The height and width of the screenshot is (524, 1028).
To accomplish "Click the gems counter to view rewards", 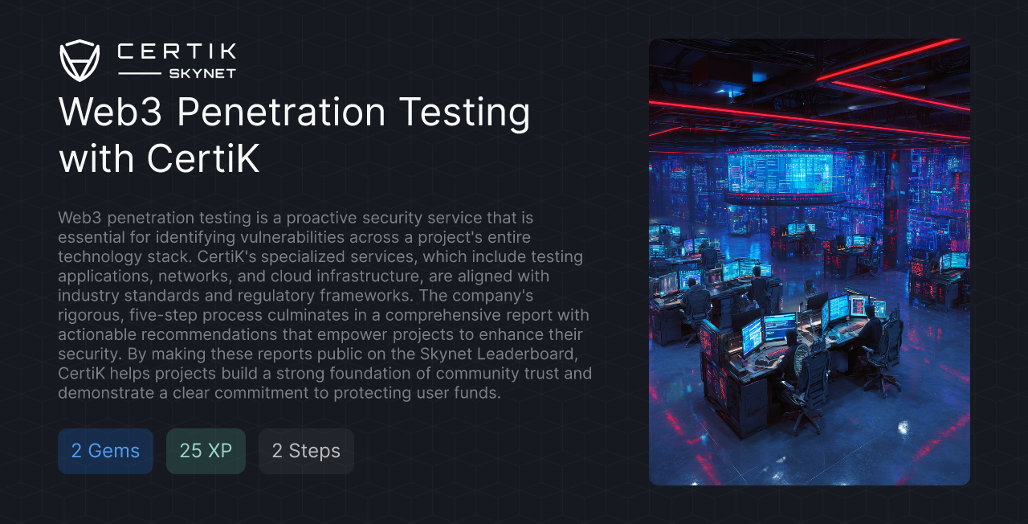I will click(x=105, y=451).
